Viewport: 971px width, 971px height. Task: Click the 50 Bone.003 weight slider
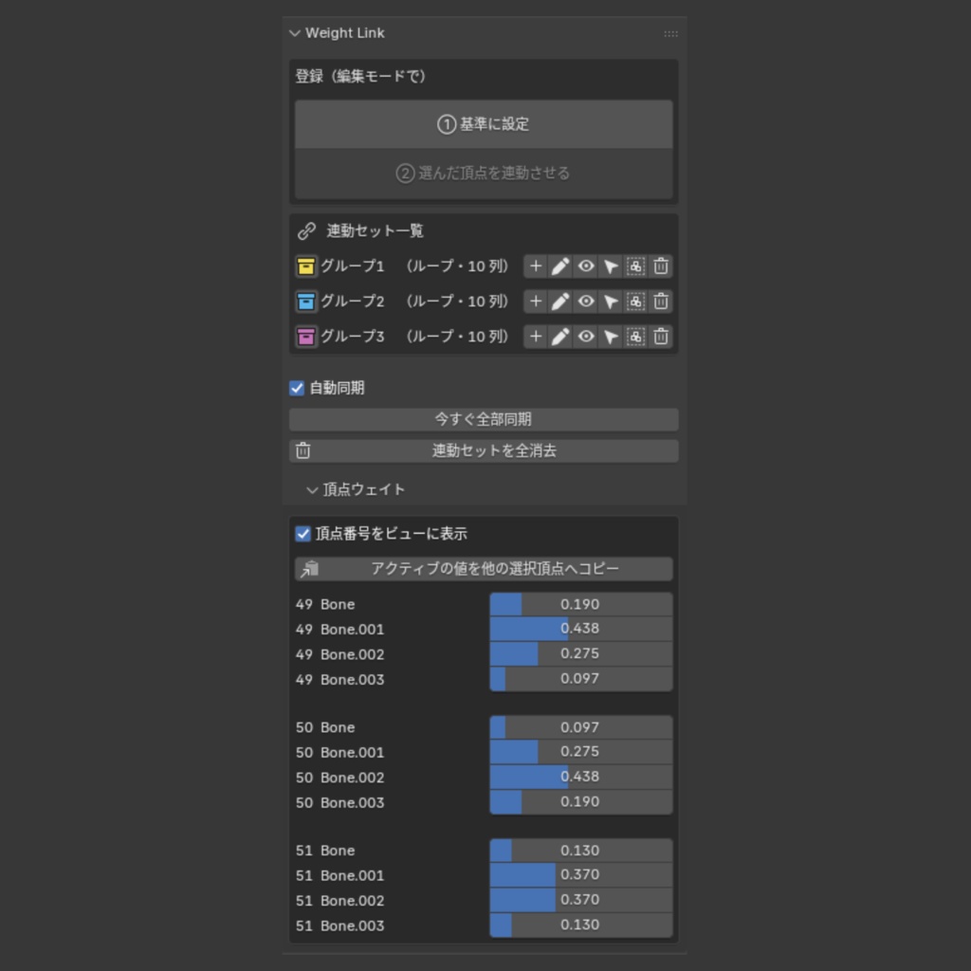pos(581,802)
